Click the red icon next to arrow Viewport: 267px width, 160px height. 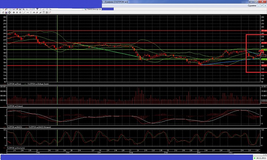[6, 9]
